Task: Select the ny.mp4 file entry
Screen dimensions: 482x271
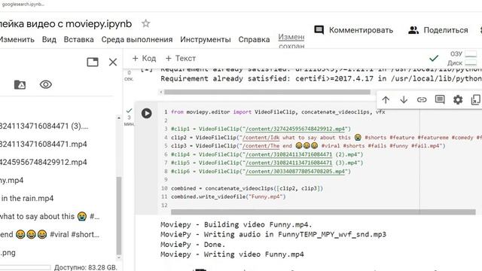Action: (12, 181)
